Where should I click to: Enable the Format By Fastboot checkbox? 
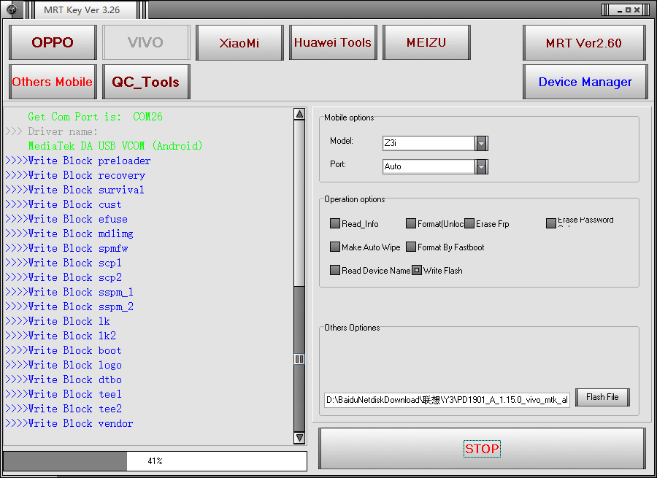tap(411, 247)
